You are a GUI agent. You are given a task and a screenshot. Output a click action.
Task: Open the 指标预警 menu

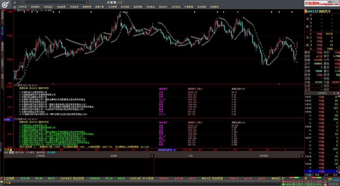tap(138, 7)
